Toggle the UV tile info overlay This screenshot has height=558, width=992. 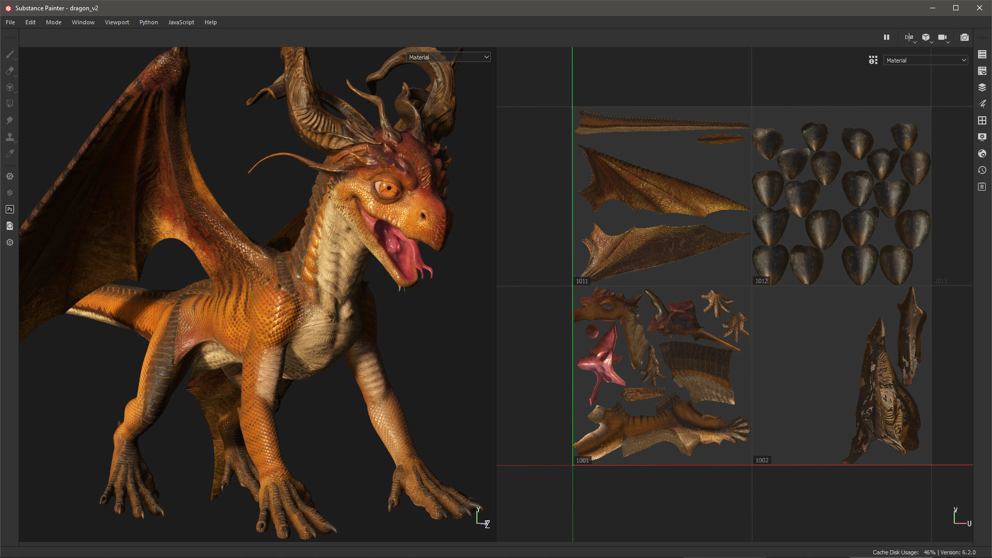873,60
